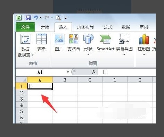Expand the 形状 dropdown arrow
Viewport: 164px width, 137px height.
click(88, 54)
